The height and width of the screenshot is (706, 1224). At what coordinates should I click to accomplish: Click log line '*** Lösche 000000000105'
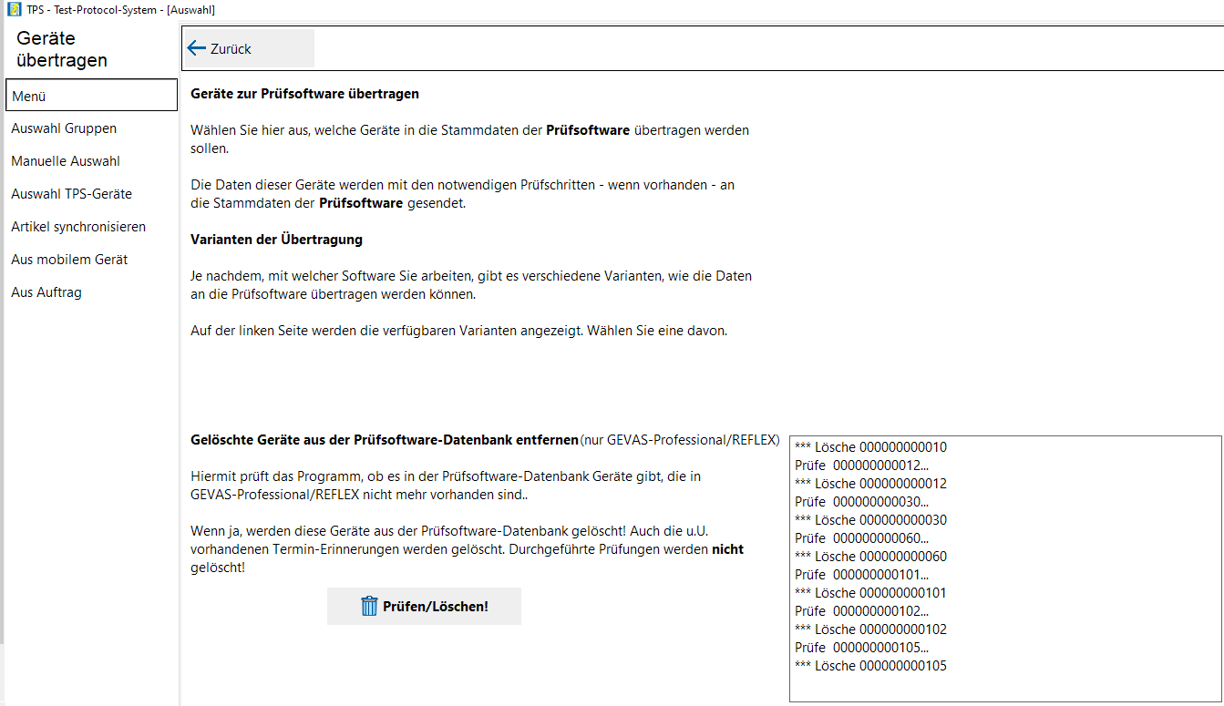(870, 666)
